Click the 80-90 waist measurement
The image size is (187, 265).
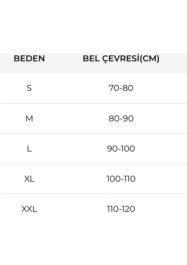[x=121, y=118]
